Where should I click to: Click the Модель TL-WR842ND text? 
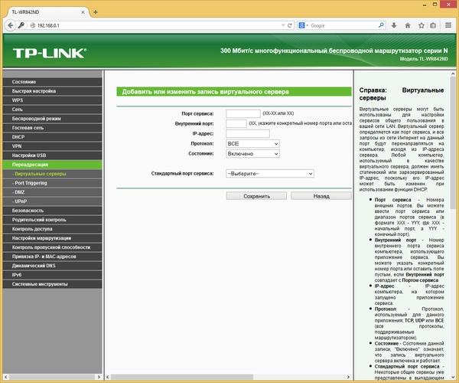pyautogui.click(x=424, y=59)
